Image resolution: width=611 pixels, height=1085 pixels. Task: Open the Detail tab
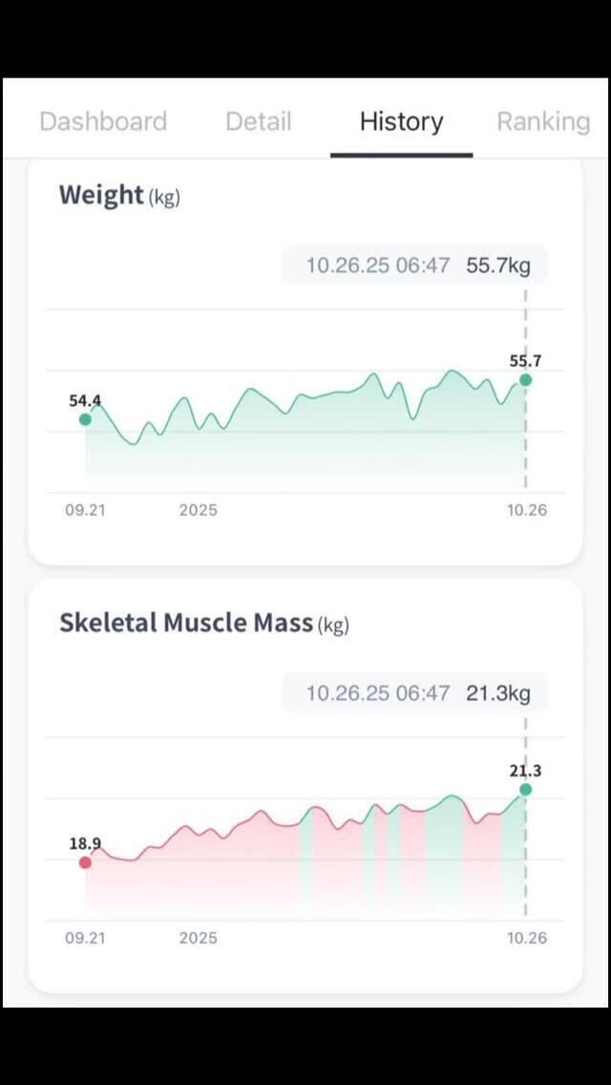258,122
